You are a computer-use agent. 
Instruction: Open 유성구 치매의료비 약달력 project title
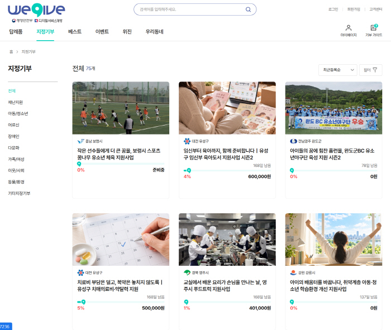tap(120, 286)
